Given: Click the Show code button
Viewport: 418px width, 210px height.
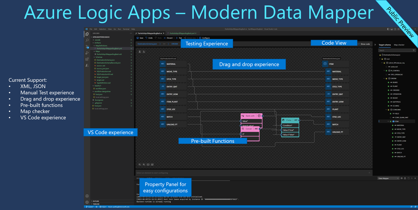Looking at the screenshot, I should [364, 44].
